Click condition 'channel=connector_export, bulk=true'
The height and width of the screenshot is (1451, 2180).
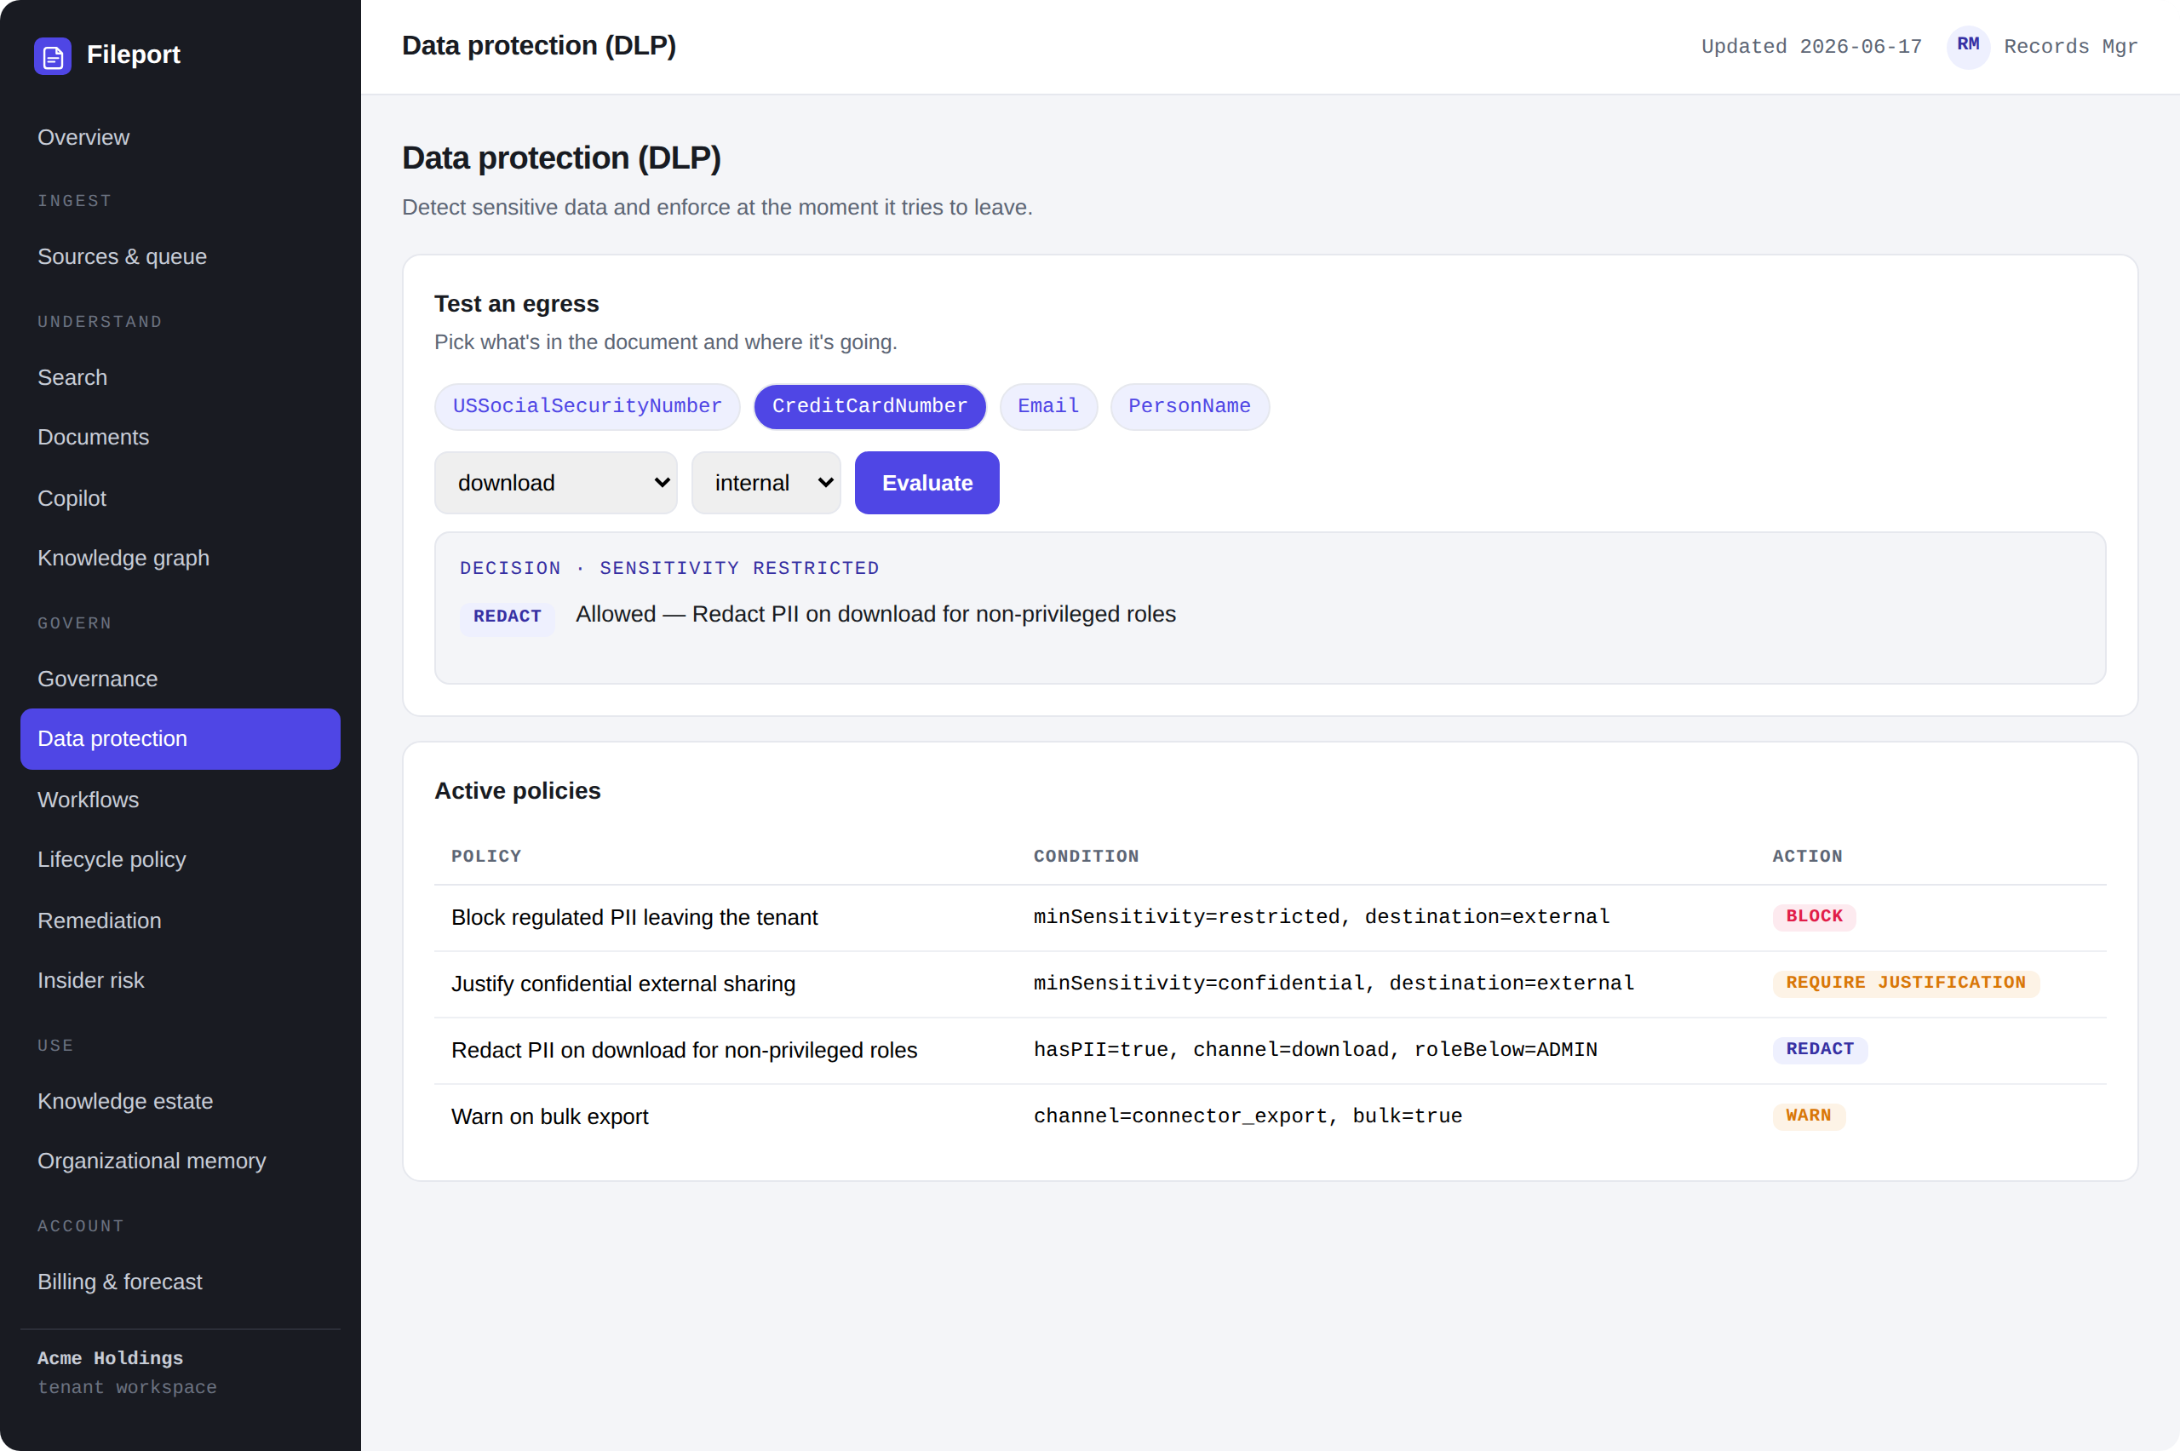(1248, 1117)
